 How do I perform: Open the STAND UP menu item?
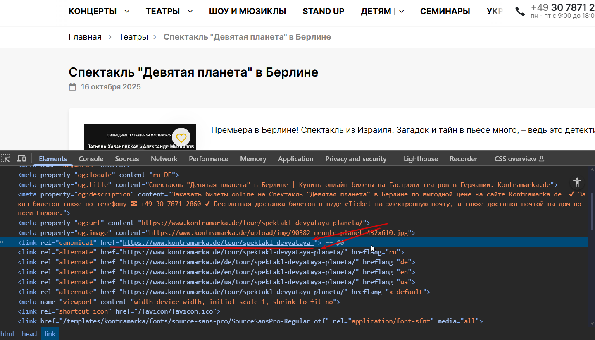pos(323,12)
